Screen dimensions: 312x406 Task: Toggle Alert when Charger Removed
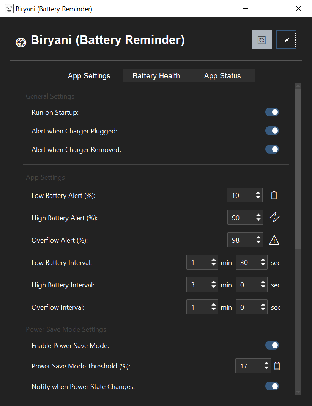pyautogui.click(x=272, y=149)
